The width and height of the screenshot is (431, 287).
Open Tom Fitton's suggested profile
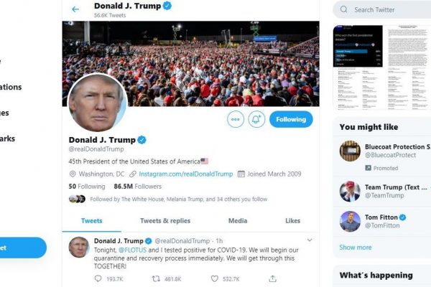(382, 222)
